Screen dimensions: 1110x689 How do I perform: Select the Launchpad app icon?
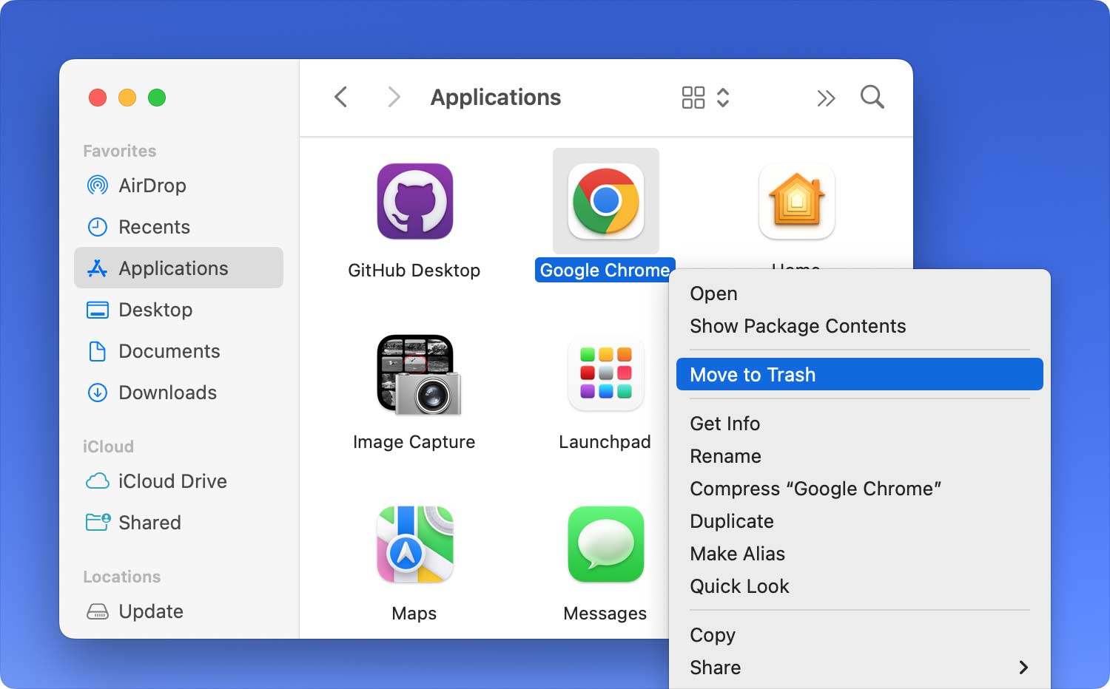coord(606,373)
